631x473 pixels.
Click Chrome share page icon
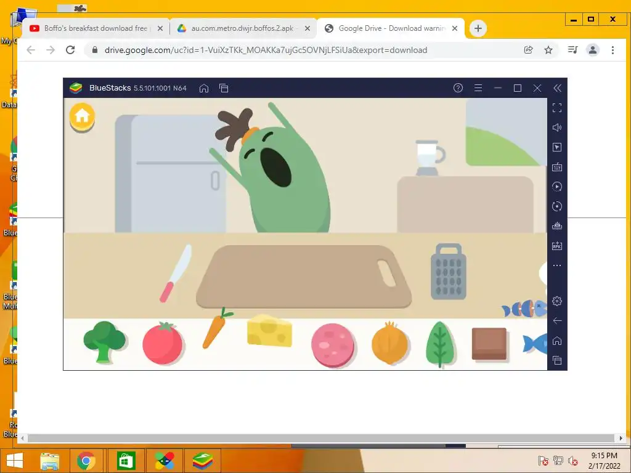pyautogui.click(x=528, y=50)
